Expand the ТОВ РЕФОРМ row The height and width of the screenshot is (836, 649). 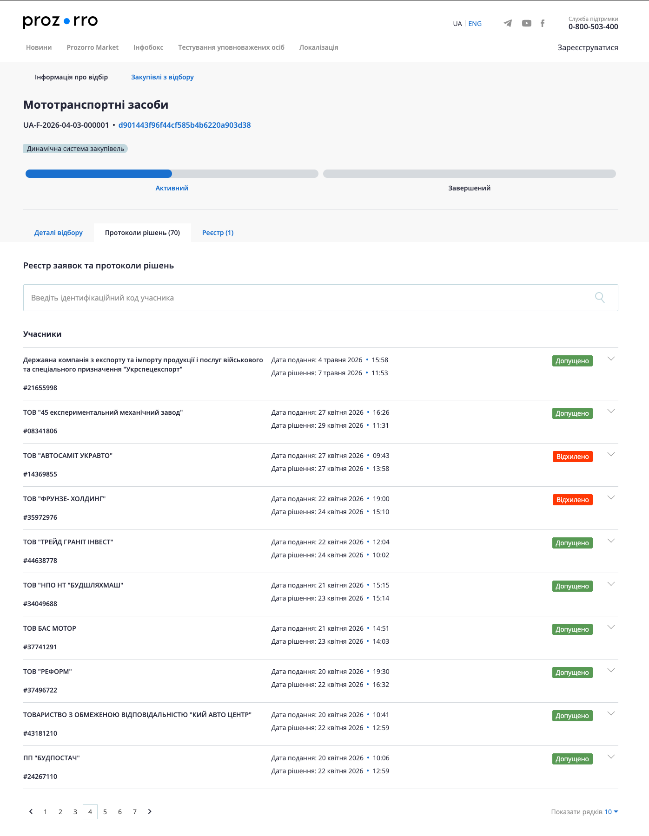tap(611, 670)
